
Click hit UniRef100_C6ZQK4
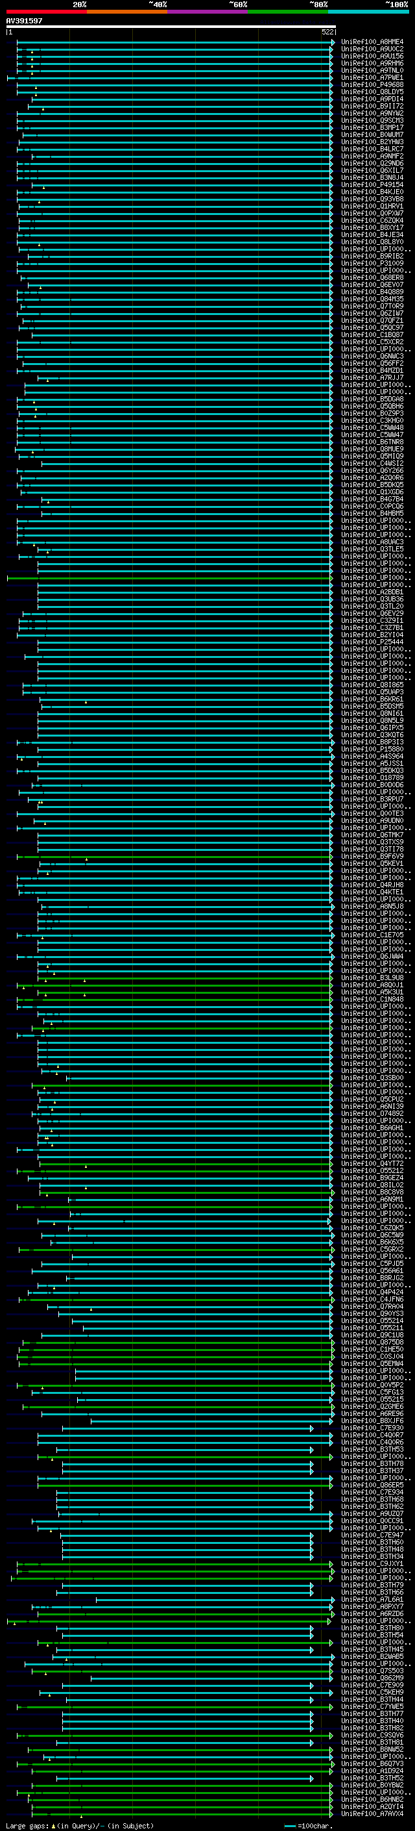coord(372,220)
